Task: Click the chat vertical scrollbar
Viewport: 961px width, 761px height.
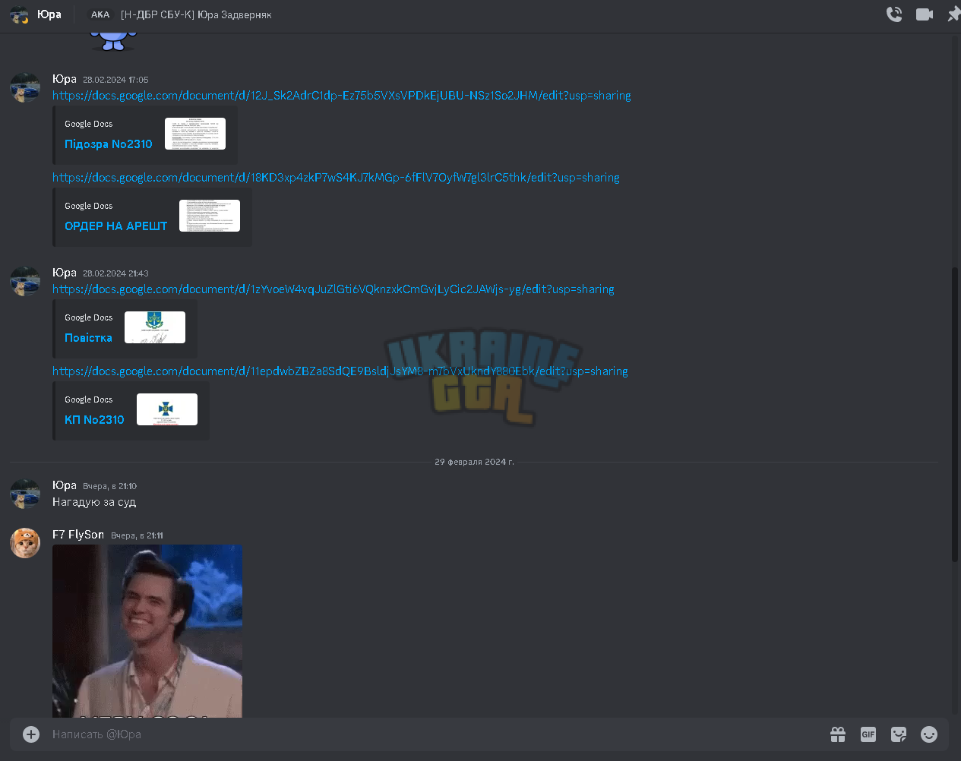Action: 955,415
